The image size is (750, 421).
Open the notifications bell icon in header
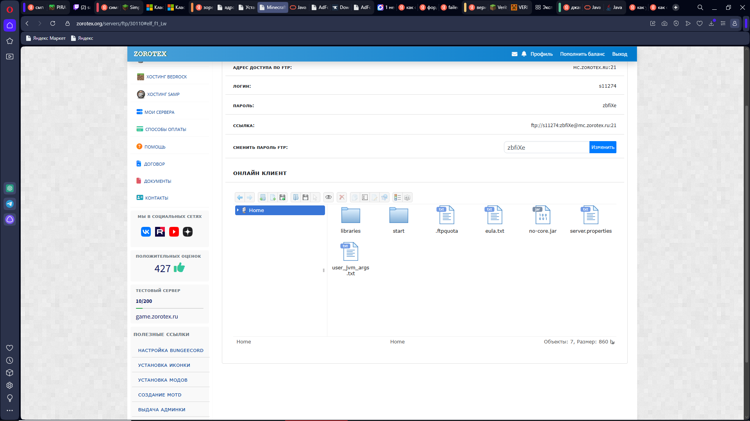[x=524, y=54]
